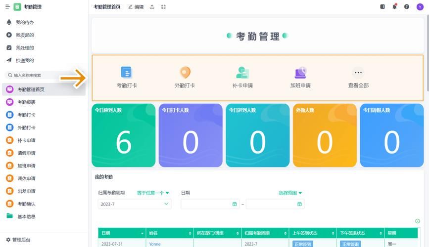The height and width of the screenshot is (247, 429).
Task: Open the notification bell in top bar
Action: pos(394,7)
